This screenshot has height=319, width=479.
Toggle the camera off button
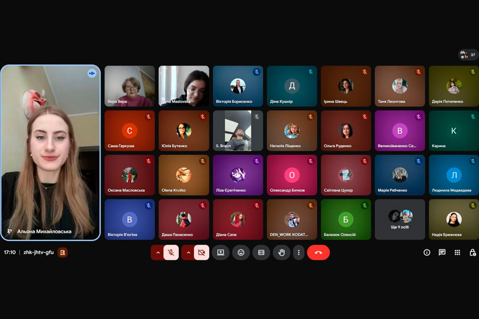tap(202, 253)
